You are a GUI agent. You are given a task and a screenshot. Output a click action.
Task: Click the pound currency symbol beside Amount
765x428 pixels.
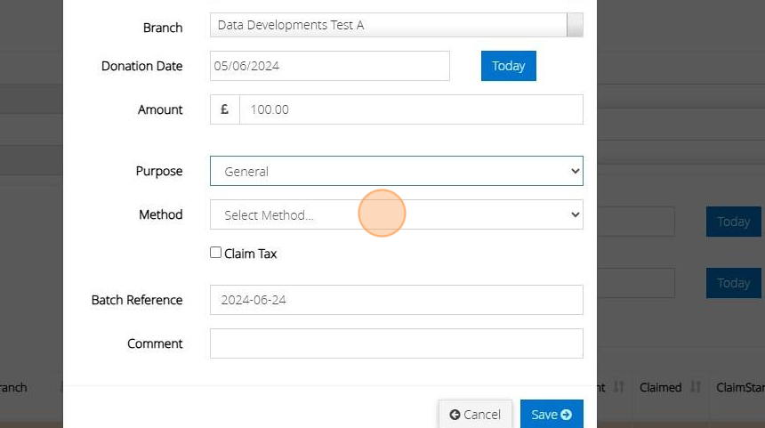pos(224,109)
